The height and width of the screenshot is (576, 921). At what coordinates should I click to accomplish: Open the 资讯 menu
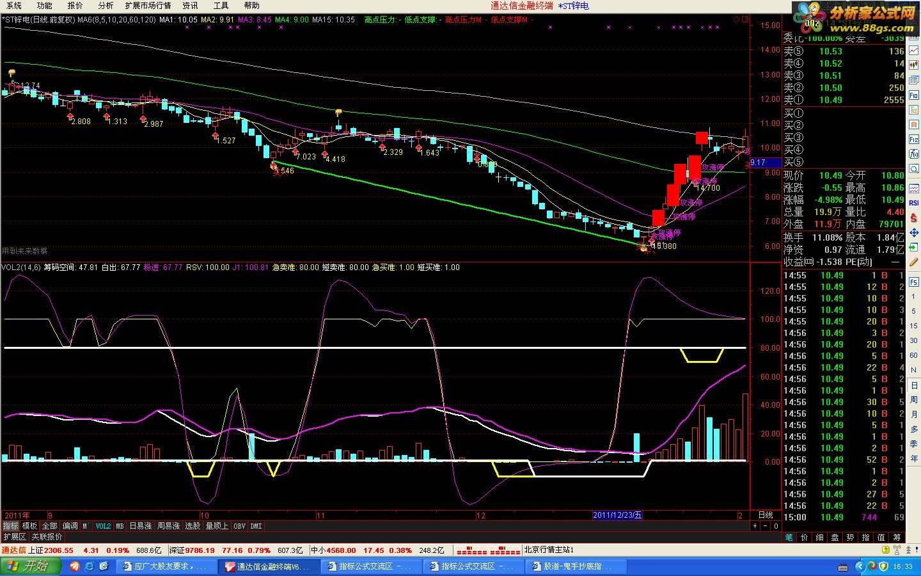click(190, 6)
